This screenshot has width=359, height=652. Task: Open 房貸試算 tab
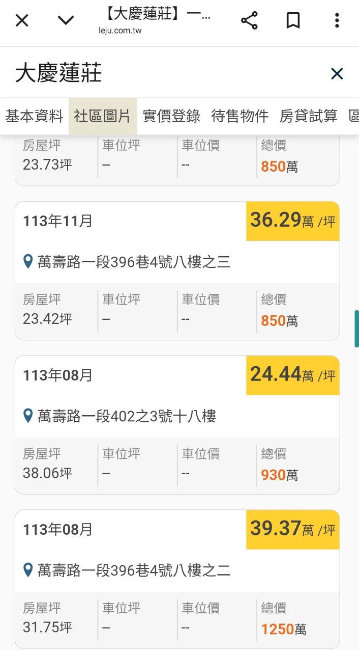click(308, 116)
